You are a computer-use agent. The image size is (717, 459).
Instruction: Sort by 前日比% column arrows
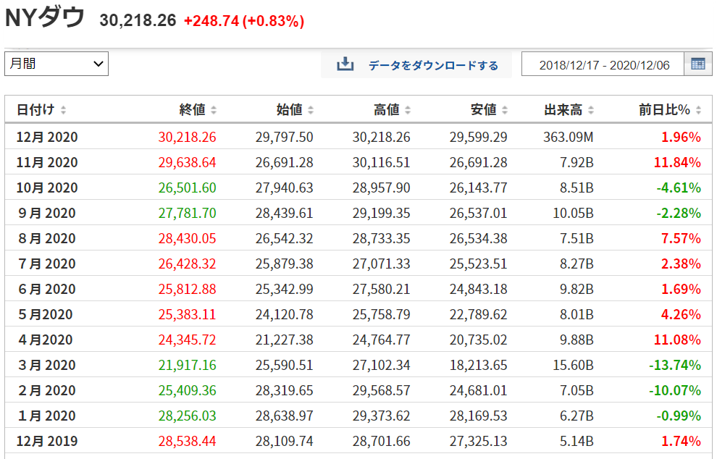coord(698,110)
